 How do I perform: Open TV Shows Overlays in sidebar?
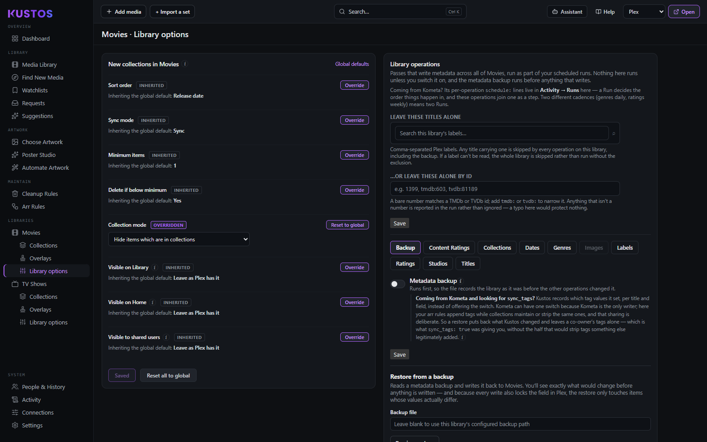(x=40, y=309)
